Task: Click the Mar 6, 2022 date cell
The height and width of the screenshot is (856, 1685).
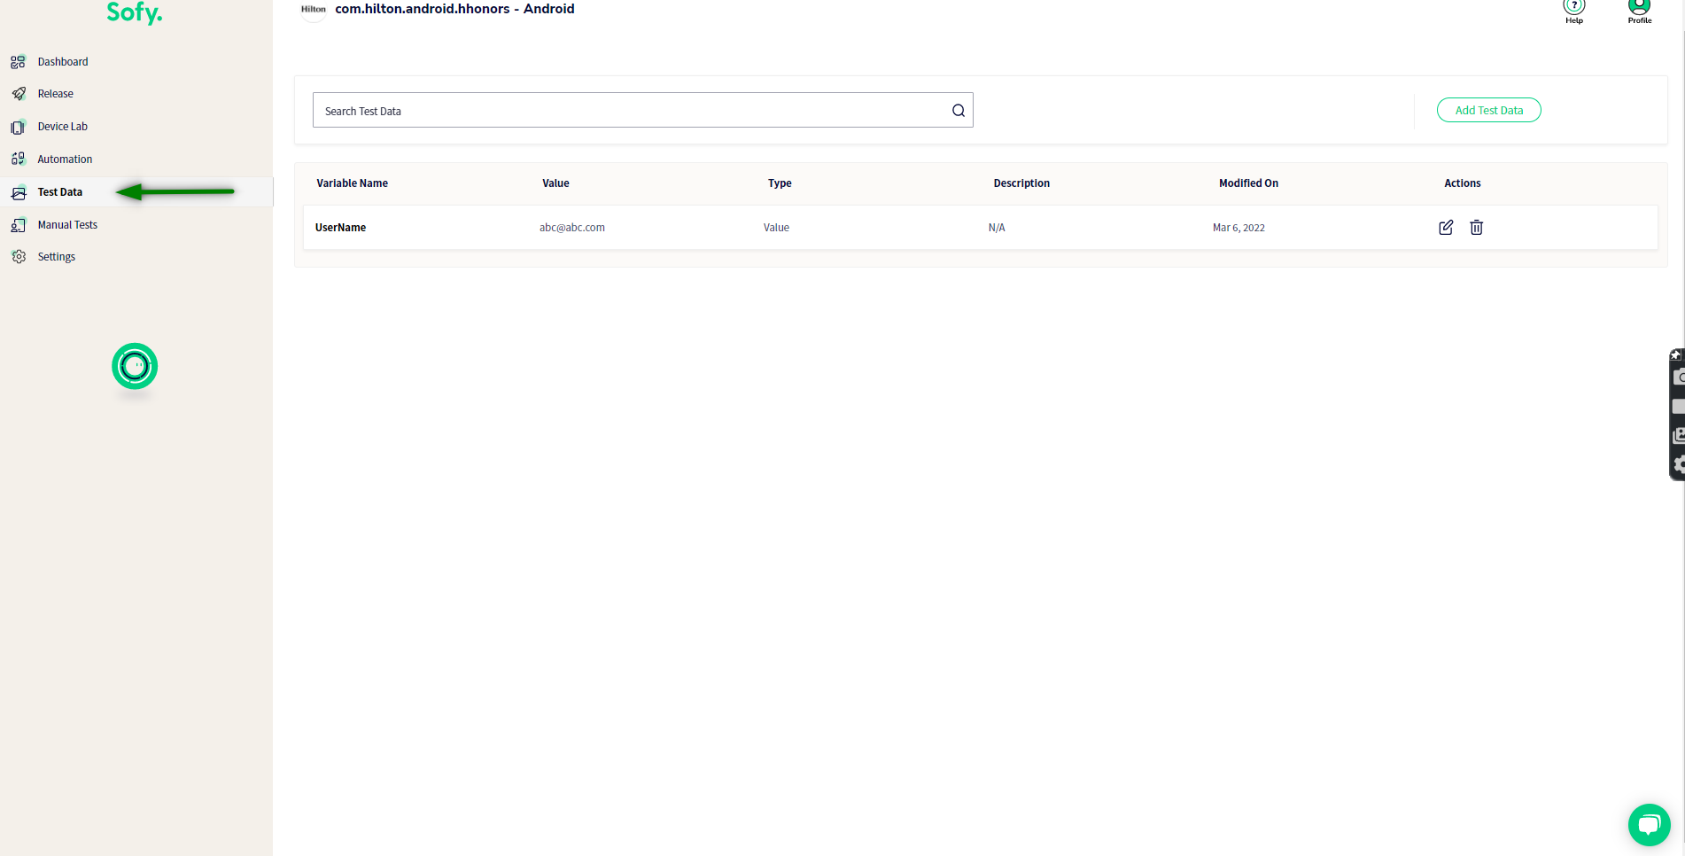Action: pos(1239,228)
